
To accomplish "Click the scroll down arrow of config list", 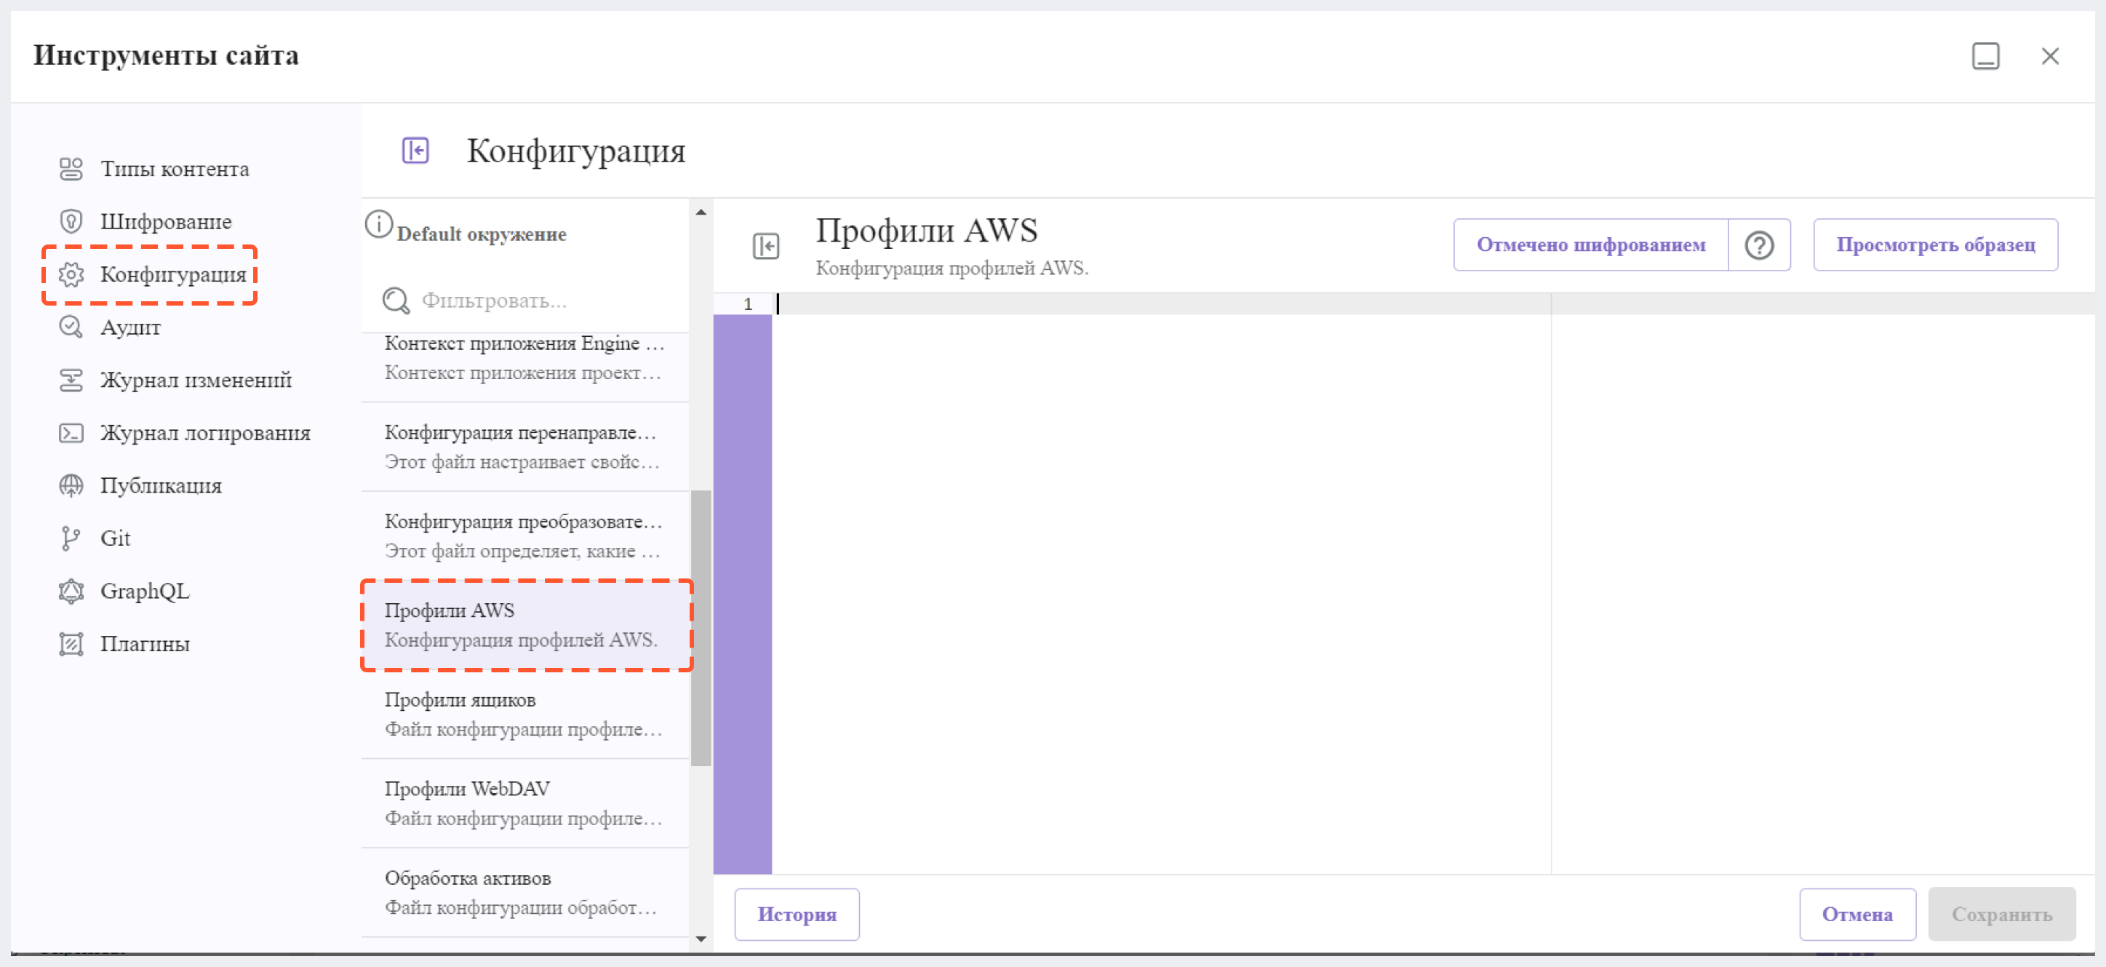I will click(701, 939).
